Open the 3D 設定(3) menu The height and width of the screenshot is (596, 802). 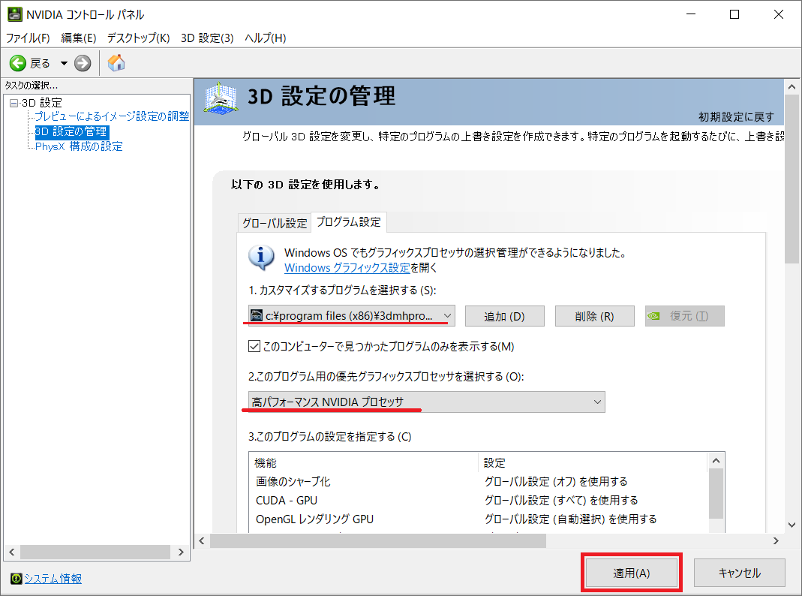click(207, 38)
